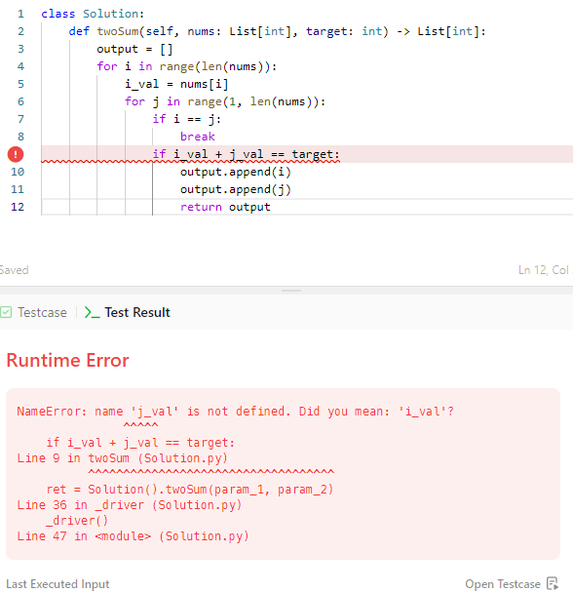Viewport: 573px width, 592px height.
Task: Click line number 1 in the gutter
Action: coord(20,14)
